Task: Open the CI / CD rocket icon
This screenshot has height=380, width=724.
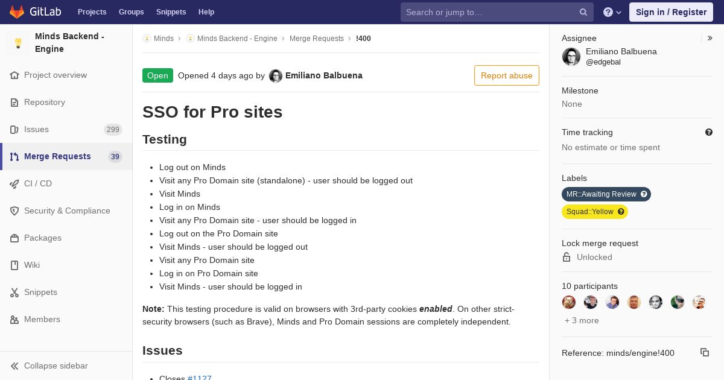Action: click(x=14, y=184)
